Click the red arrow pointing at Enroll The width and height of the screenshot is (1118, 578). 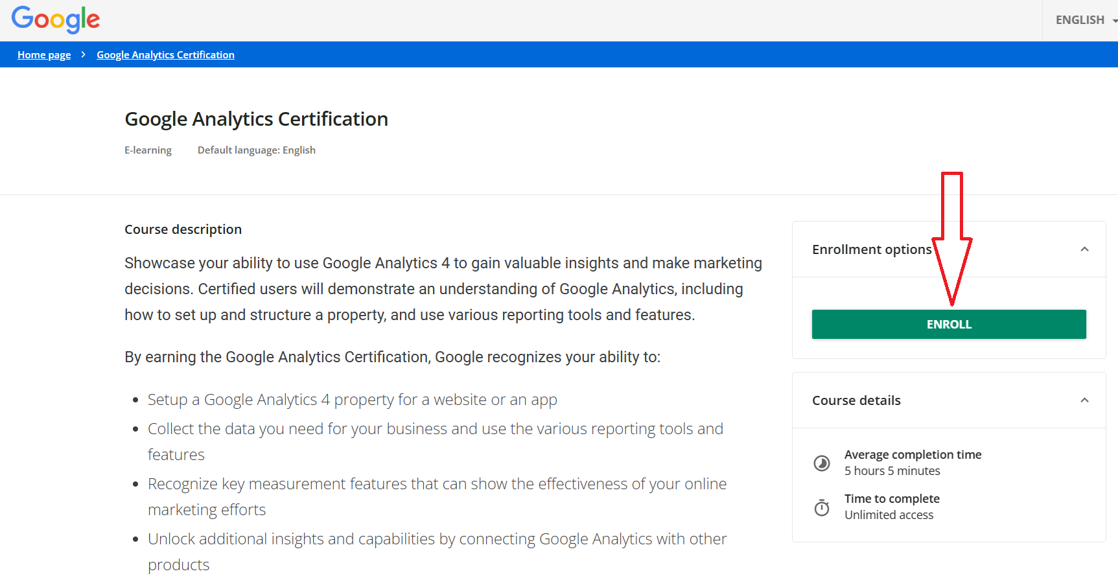(951, 240)
